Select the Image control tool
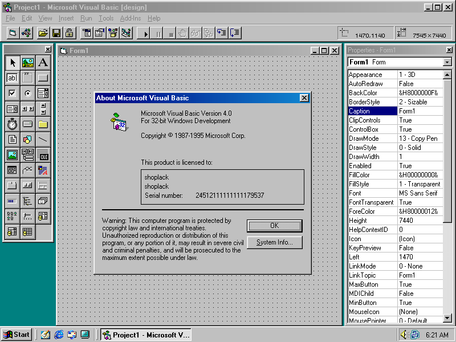 pos(12,155)
